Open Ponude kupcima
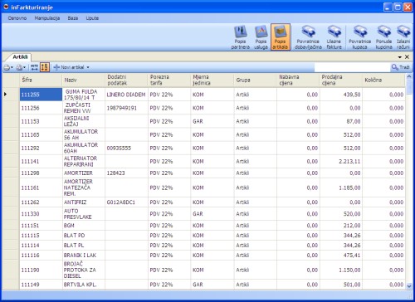 click(x=383, y=37)
